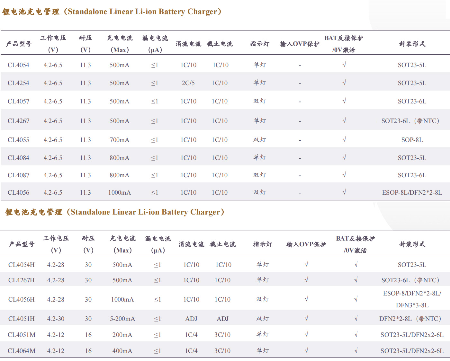Click the 400mA charge current value
The width and height of the screenshot is (450, 361).
[122, 351]
